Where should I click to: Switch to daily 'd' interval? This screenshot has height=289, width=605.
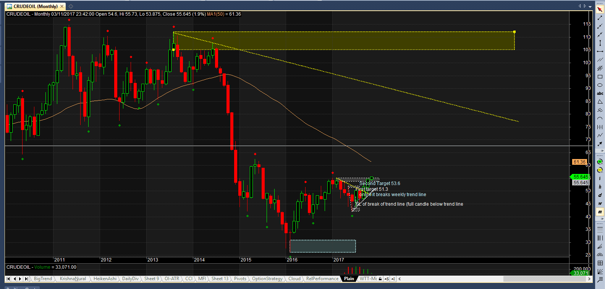(x=600, y=195)
